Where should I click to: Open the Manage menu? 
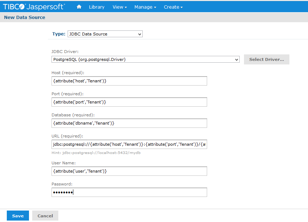(145, 7)
